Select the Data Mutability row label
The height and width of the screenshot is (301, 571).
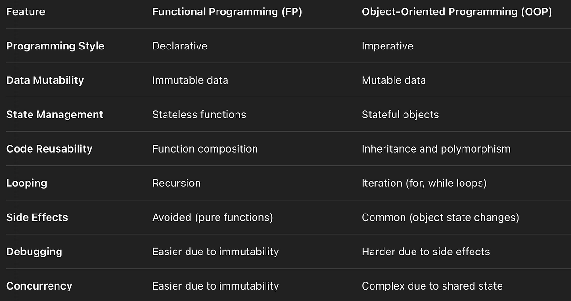(45, 80)
